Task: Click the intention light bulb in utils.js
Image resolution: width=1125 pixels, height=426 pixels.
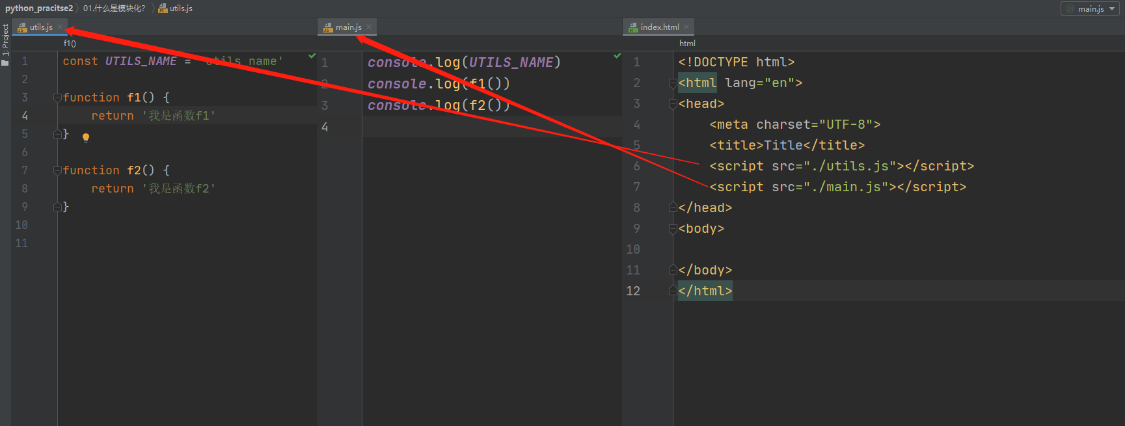Action: pos(86,137)
